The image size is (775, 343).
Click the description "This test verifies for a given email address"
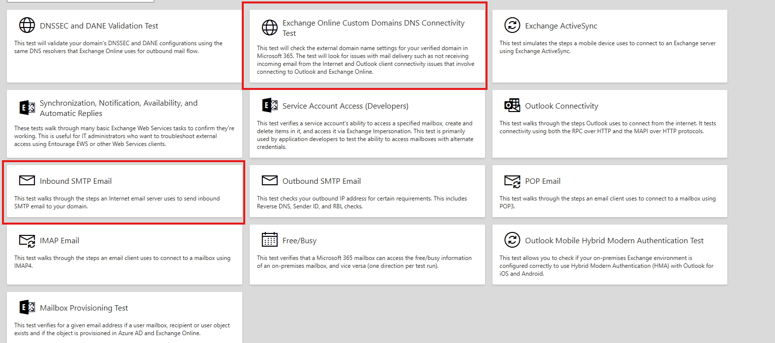click(x=122, y=329)
